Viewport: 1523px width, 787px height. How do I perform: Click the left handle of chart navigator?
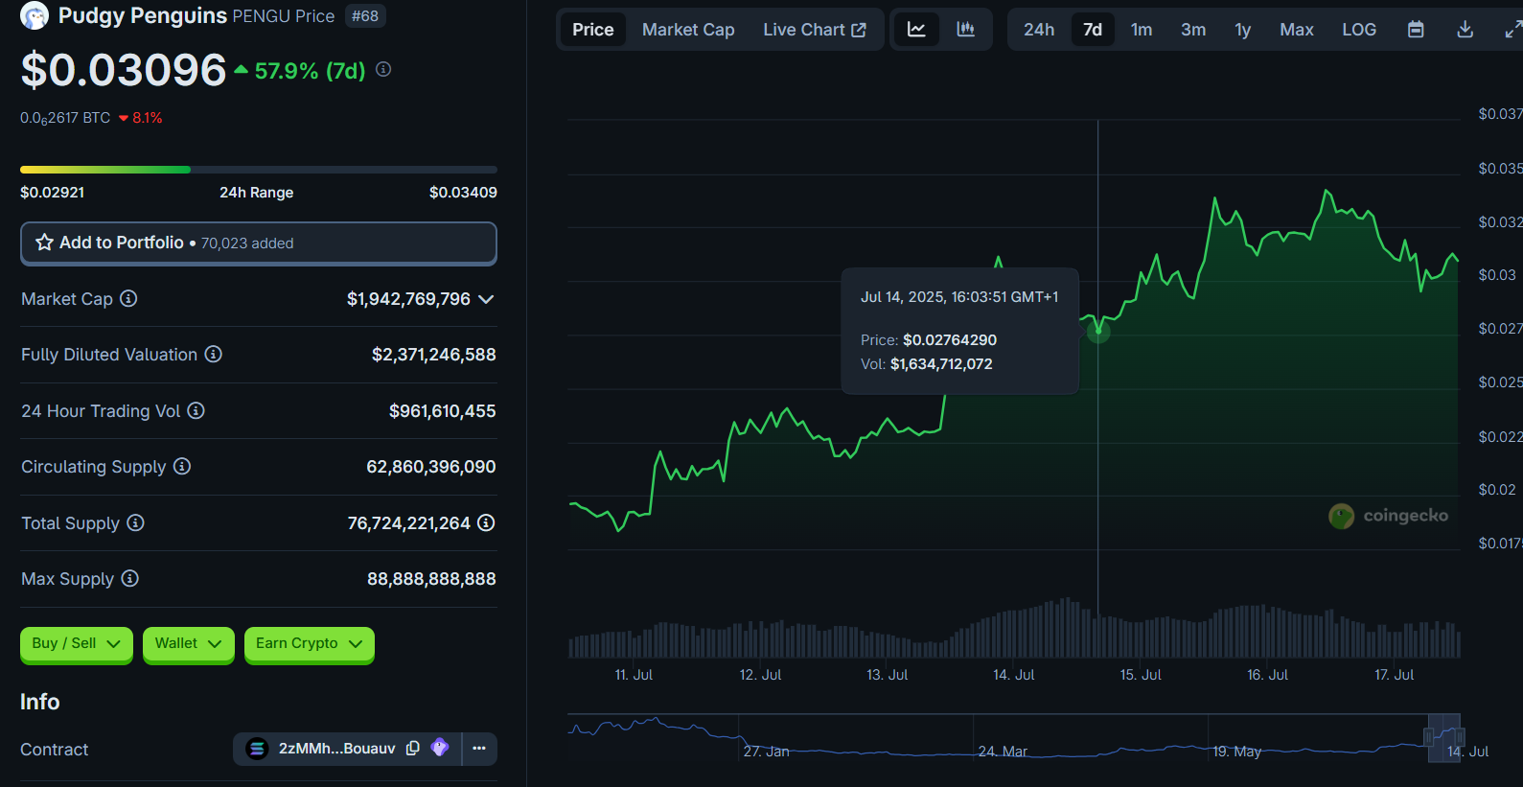click(x=1429, y=737)
